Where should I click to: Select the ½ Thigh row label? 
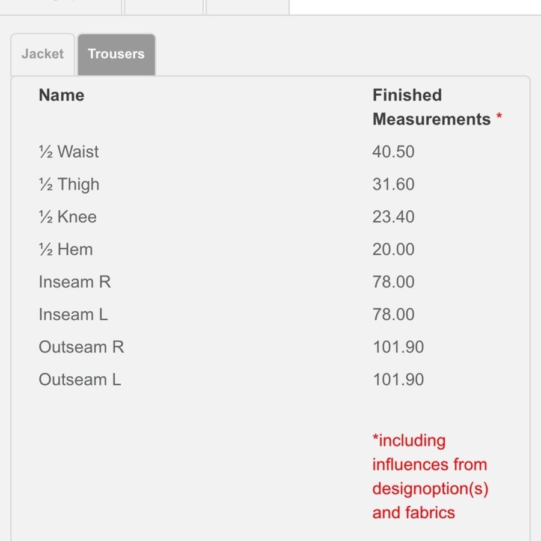pyautogui.click(x=69, y=185)
